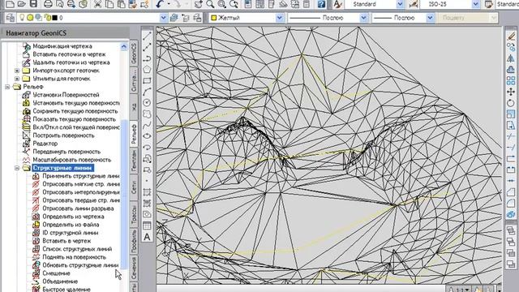The height and width of the screenshot is (292, 519).
Task: Collapse the Рельеф tree node
Action: tap(7, 87)
